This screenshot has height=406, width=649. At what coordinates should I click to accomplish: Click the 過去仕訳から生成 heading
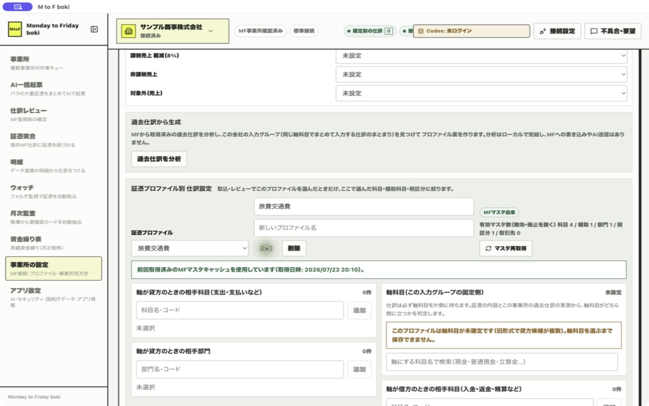156,122
